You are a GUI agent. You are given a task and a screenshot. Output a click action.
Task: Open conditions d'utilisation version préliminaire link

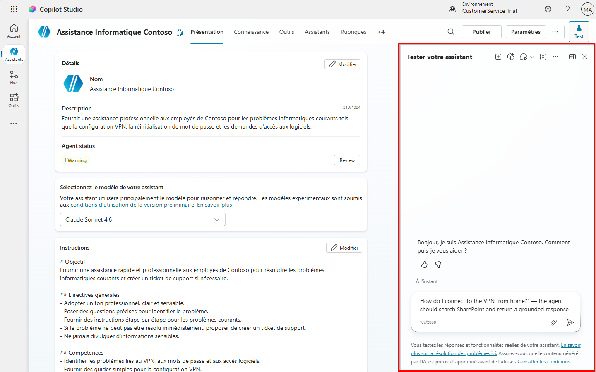click(132, 205)
